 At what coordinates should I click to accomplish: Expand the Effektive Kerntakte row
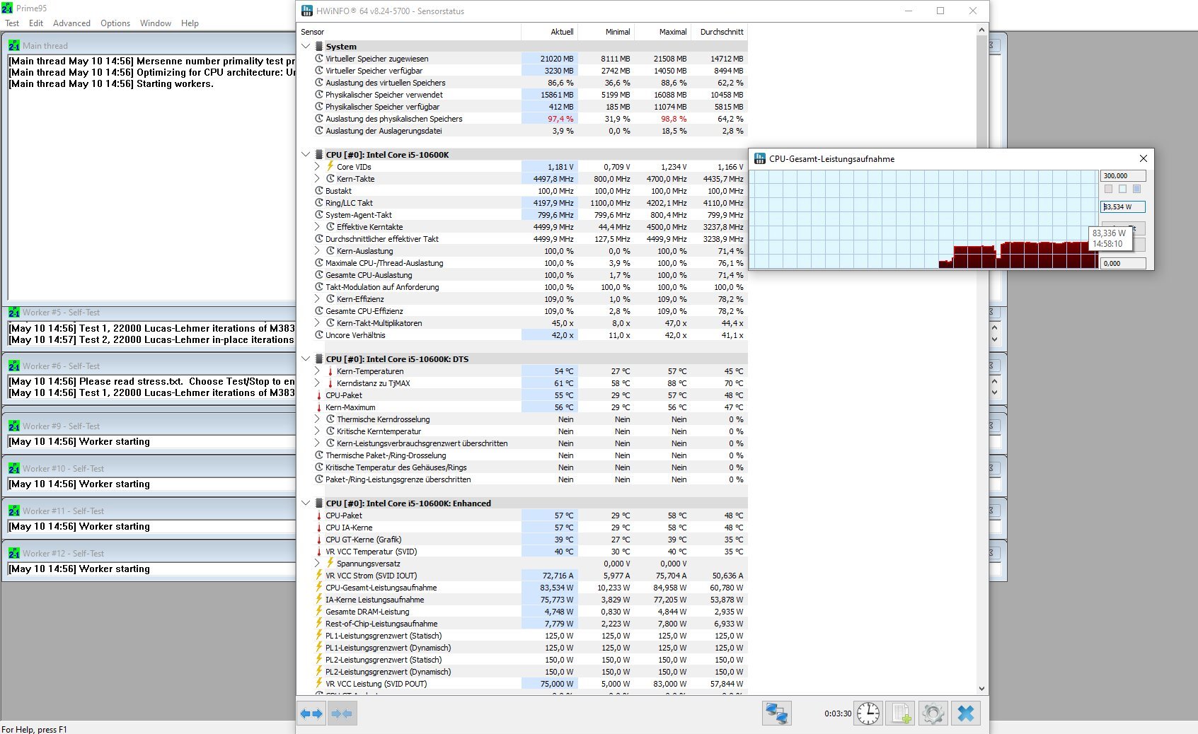(x=317, y=227)
